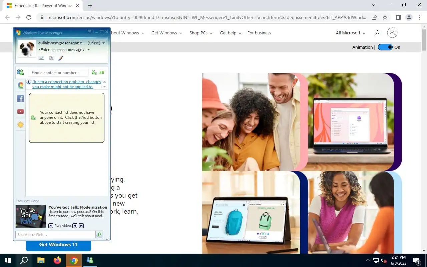Select the Experience the Power of Windows tab
Viewport: 427px width, 267px height.
coord(43,6)
